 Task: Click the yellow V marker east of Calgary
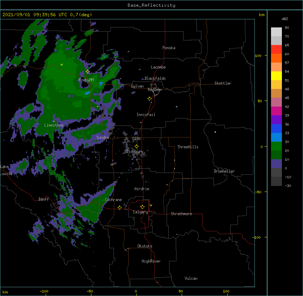click(151, 205)
